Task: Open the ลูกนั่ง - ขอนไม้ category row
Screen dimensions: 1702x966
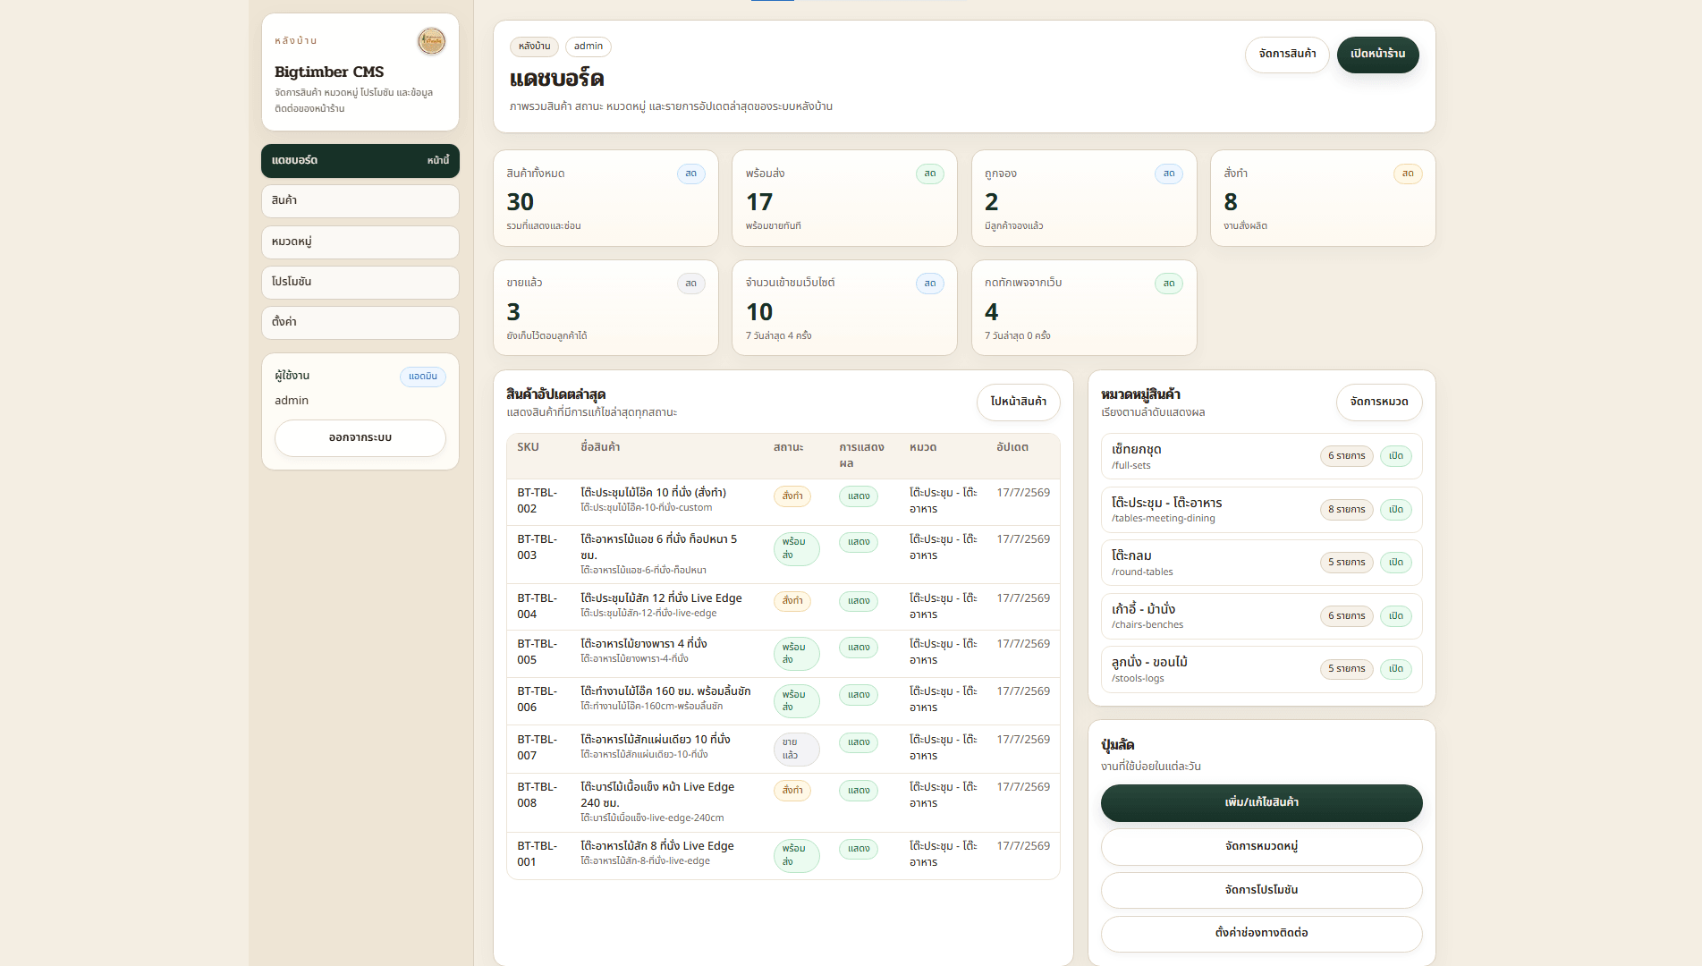Action: point(1261,669)
